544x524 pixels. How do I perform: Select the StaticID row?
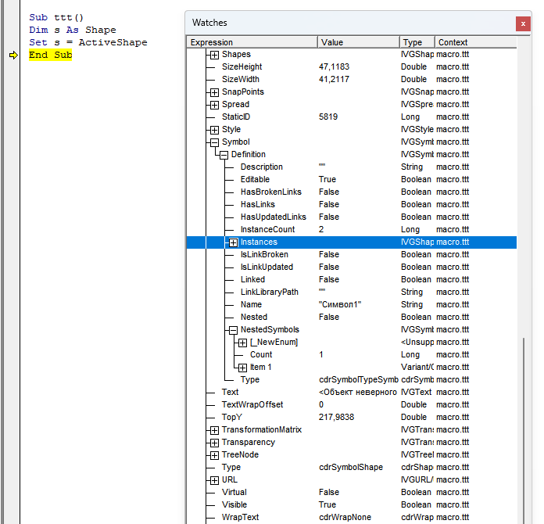352,117
